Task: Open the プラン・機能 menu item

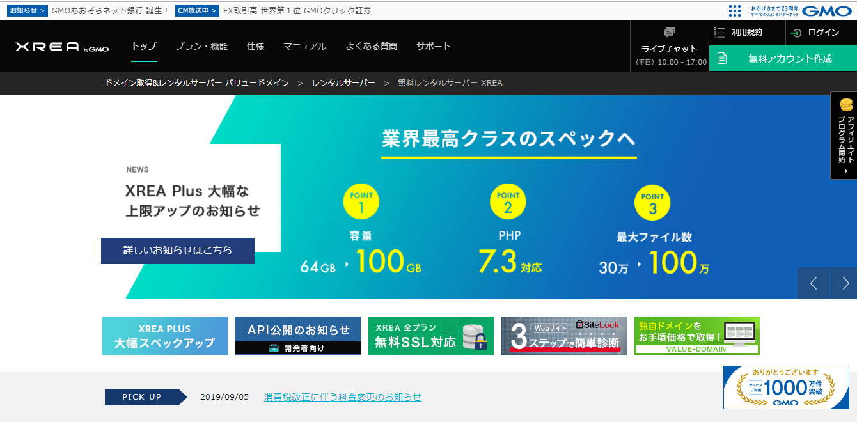Action: pos(201,46)
